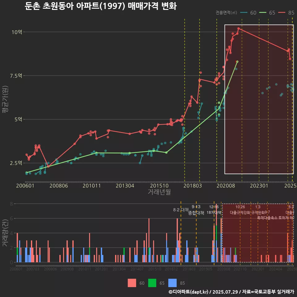
Task: Click 201407 on the volume chart x-axis
Action: coord(137,269)
